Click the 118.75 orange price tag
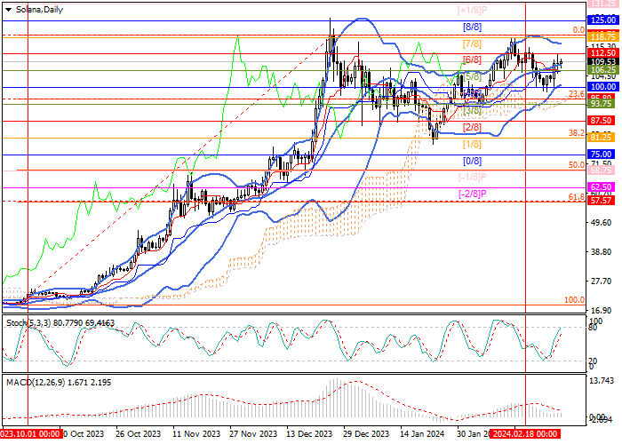Viewport: 622px width, 444px height. pos(602,37)
